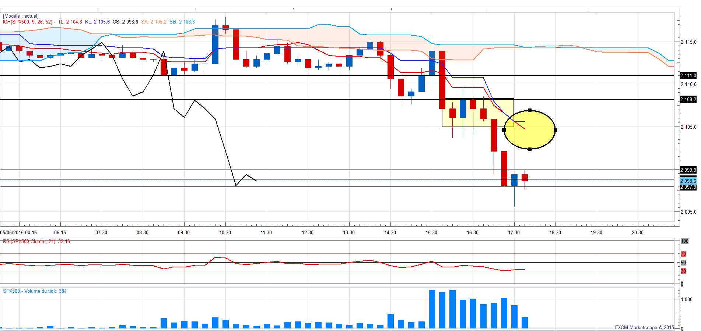
Task: Select the 17:30 time axis label
Action: pos(514,232)
